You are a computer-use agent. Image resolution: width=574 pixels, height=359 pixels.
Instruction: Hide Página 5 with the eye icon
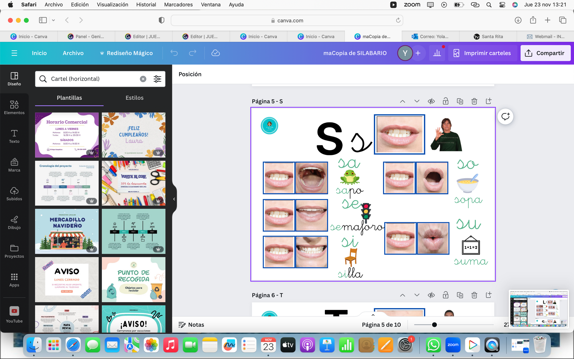tap(431, 101)
